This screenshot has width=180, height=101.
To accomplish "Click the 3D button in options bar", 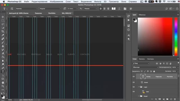I will 130,9.
